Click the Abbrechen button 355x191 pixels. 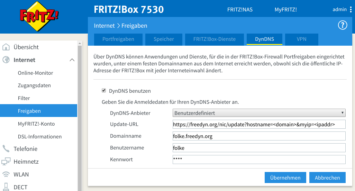(327, 178)
